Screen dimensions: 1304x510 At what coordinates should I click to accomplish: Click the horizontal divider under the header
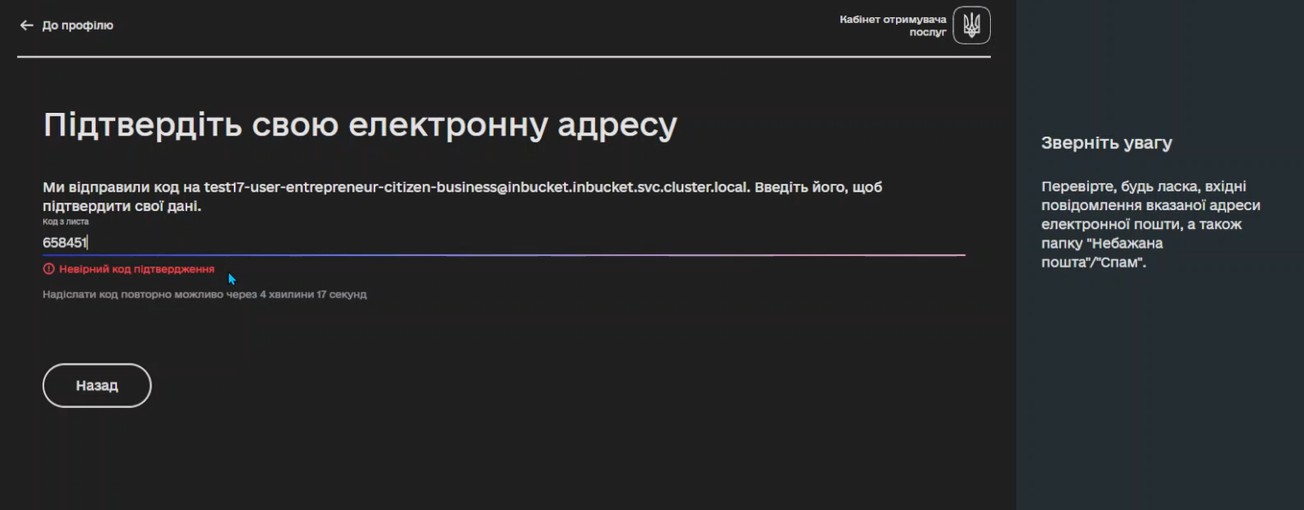click(x=503, y=57)
